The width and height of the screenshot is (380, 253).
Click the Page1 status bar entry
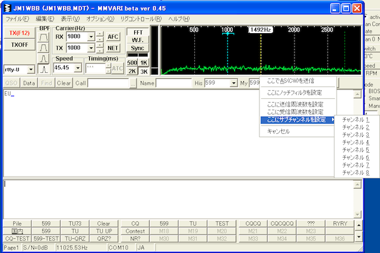point(12,248)
